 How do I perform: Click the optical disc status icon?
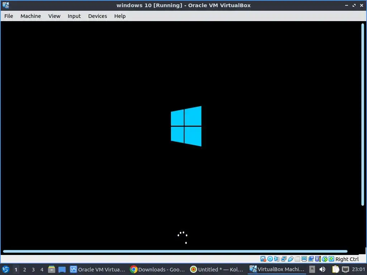pyautogui.click(x=270, y=259)
